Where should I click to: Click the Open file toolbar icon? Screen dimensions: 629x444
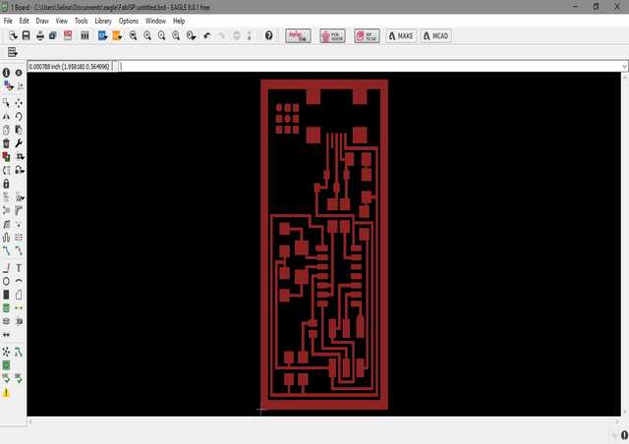13,35
